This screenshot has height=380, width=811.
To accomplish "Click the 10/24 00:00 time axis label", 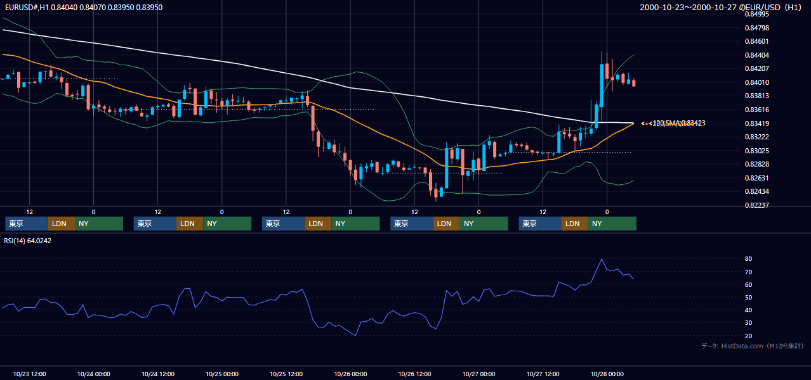I will [93, 374].
